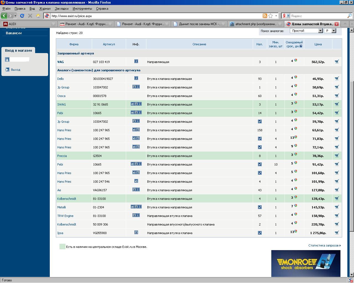The image size is (354, 283).
Task: Toggle availability checkbox for Metelli row
Action: [x=260, y=207]
